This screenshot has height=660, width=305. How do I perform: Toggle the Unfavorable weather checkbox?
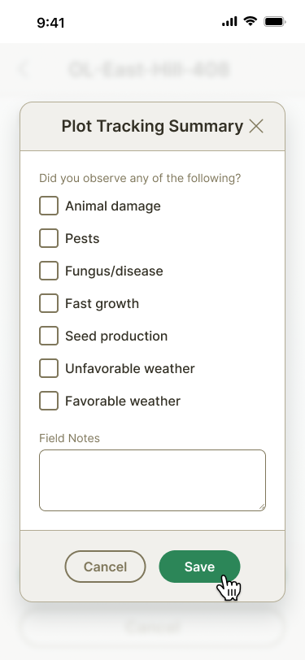tap(49, 368)
